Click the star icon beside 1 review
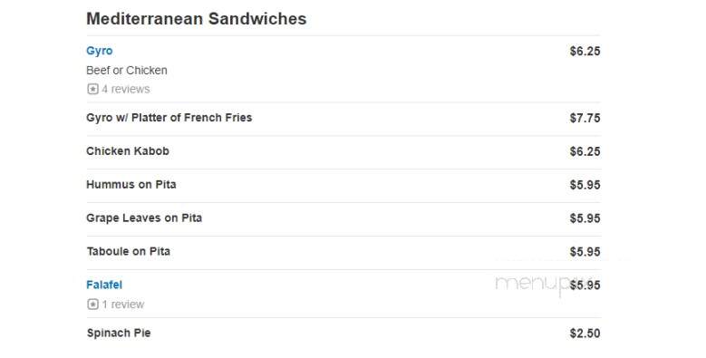Screen dimensions: 706x358 click(92, 305)
